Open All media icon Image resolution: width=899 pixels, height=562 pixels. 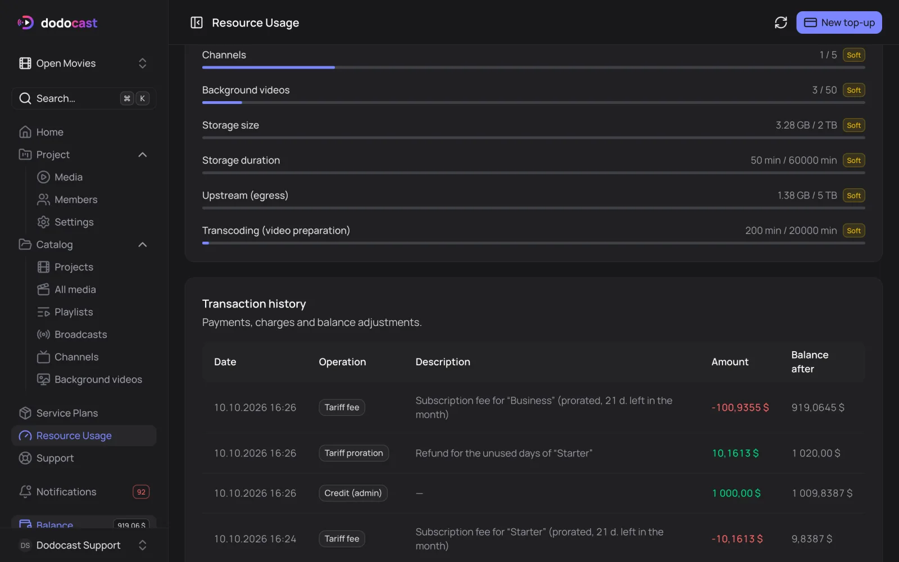[43, 289]
